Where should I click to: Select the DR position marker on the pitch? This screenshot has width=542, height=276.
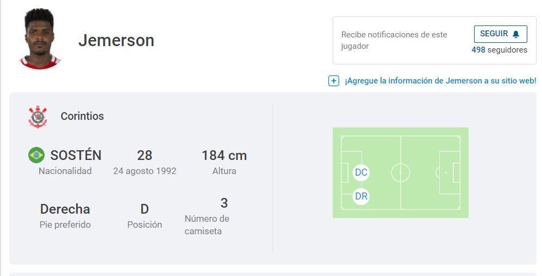(361, 196)
